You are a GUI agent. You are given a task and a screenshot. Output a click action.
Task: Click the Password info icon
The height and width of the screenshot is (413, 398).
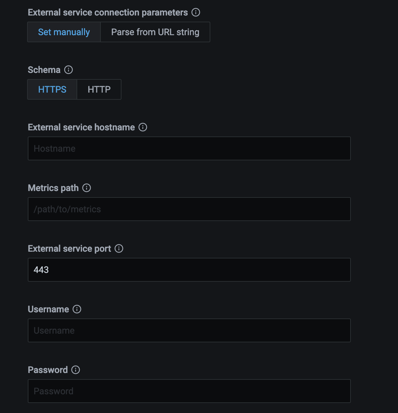[76, 370]
